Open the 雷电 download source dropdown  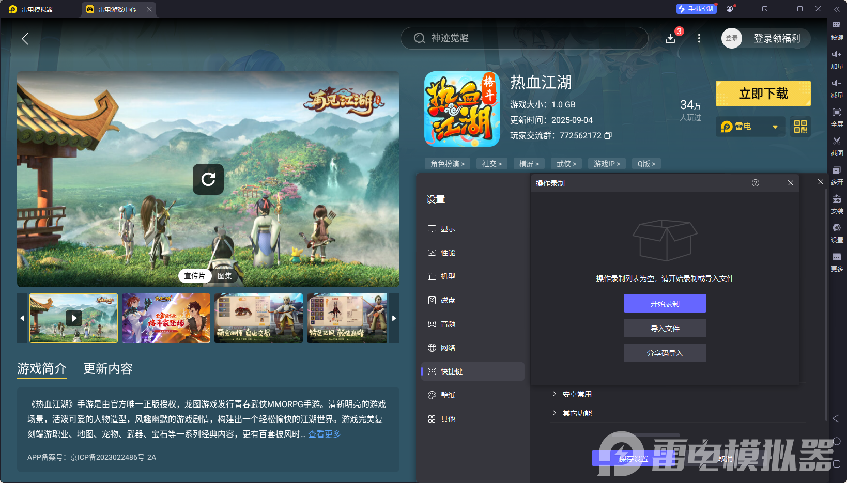click(750, 127)
